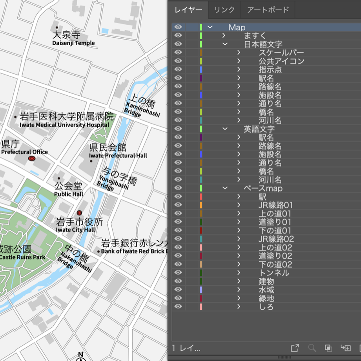Click the 'Public Hall' map label

click(69, 194)
